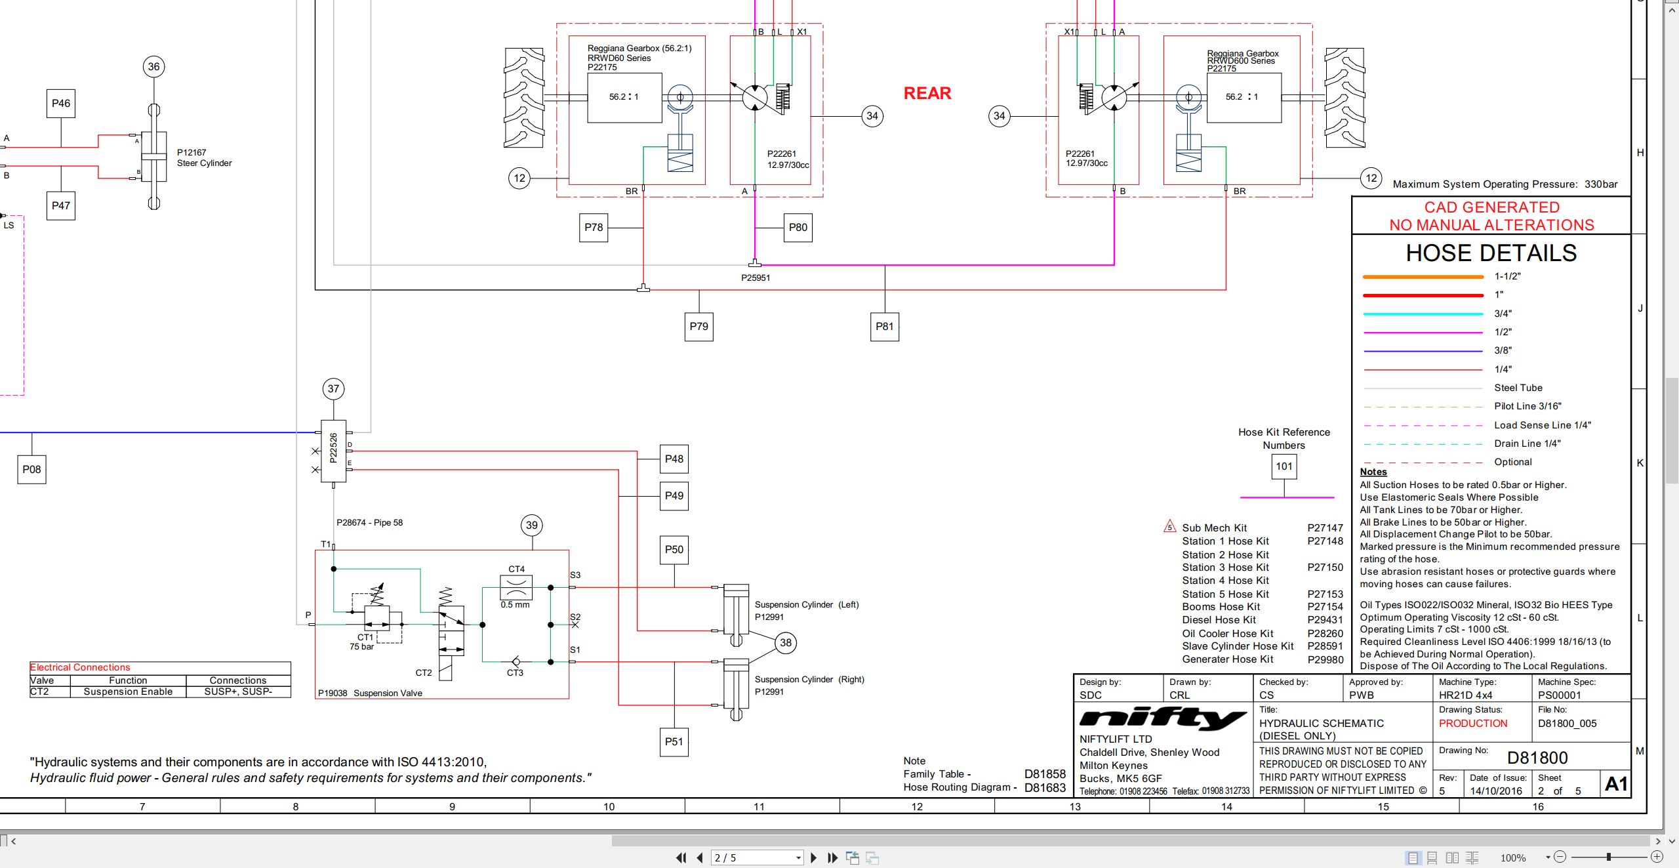Click the D81800 drawing number
The image size is (1679, 868).
pos(1537,758)
